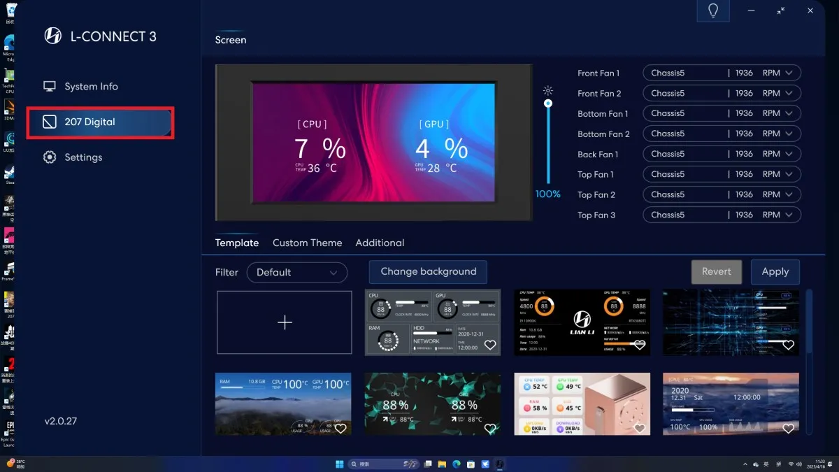Image resolution: width=839 pixels, height=472 pixels.
Task: Click the restore-down window arrows icon
Action: [x=781, y=10]
